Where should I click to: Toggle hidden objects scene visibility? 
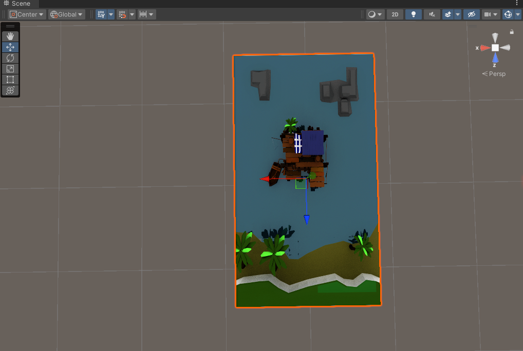(x=471, y=14)
